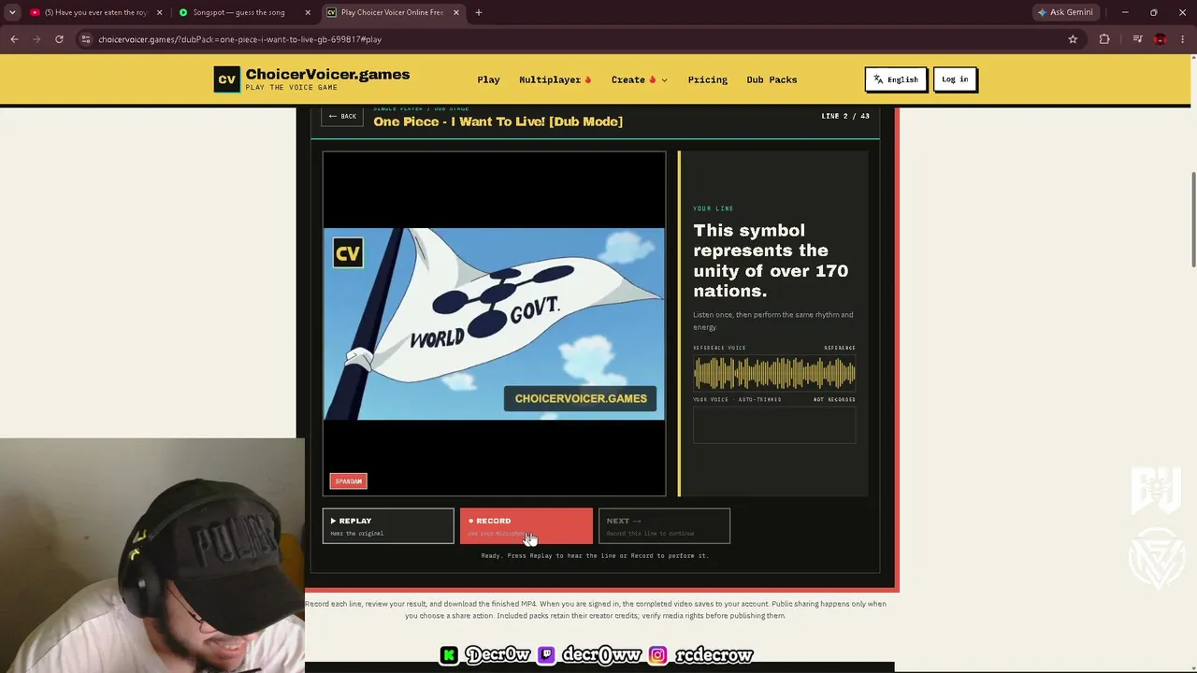Image resolution: width=1197 pixels, height=673 pixels.
Task: Close the Choicer Voicer browser tab
Action: (456, 12)
